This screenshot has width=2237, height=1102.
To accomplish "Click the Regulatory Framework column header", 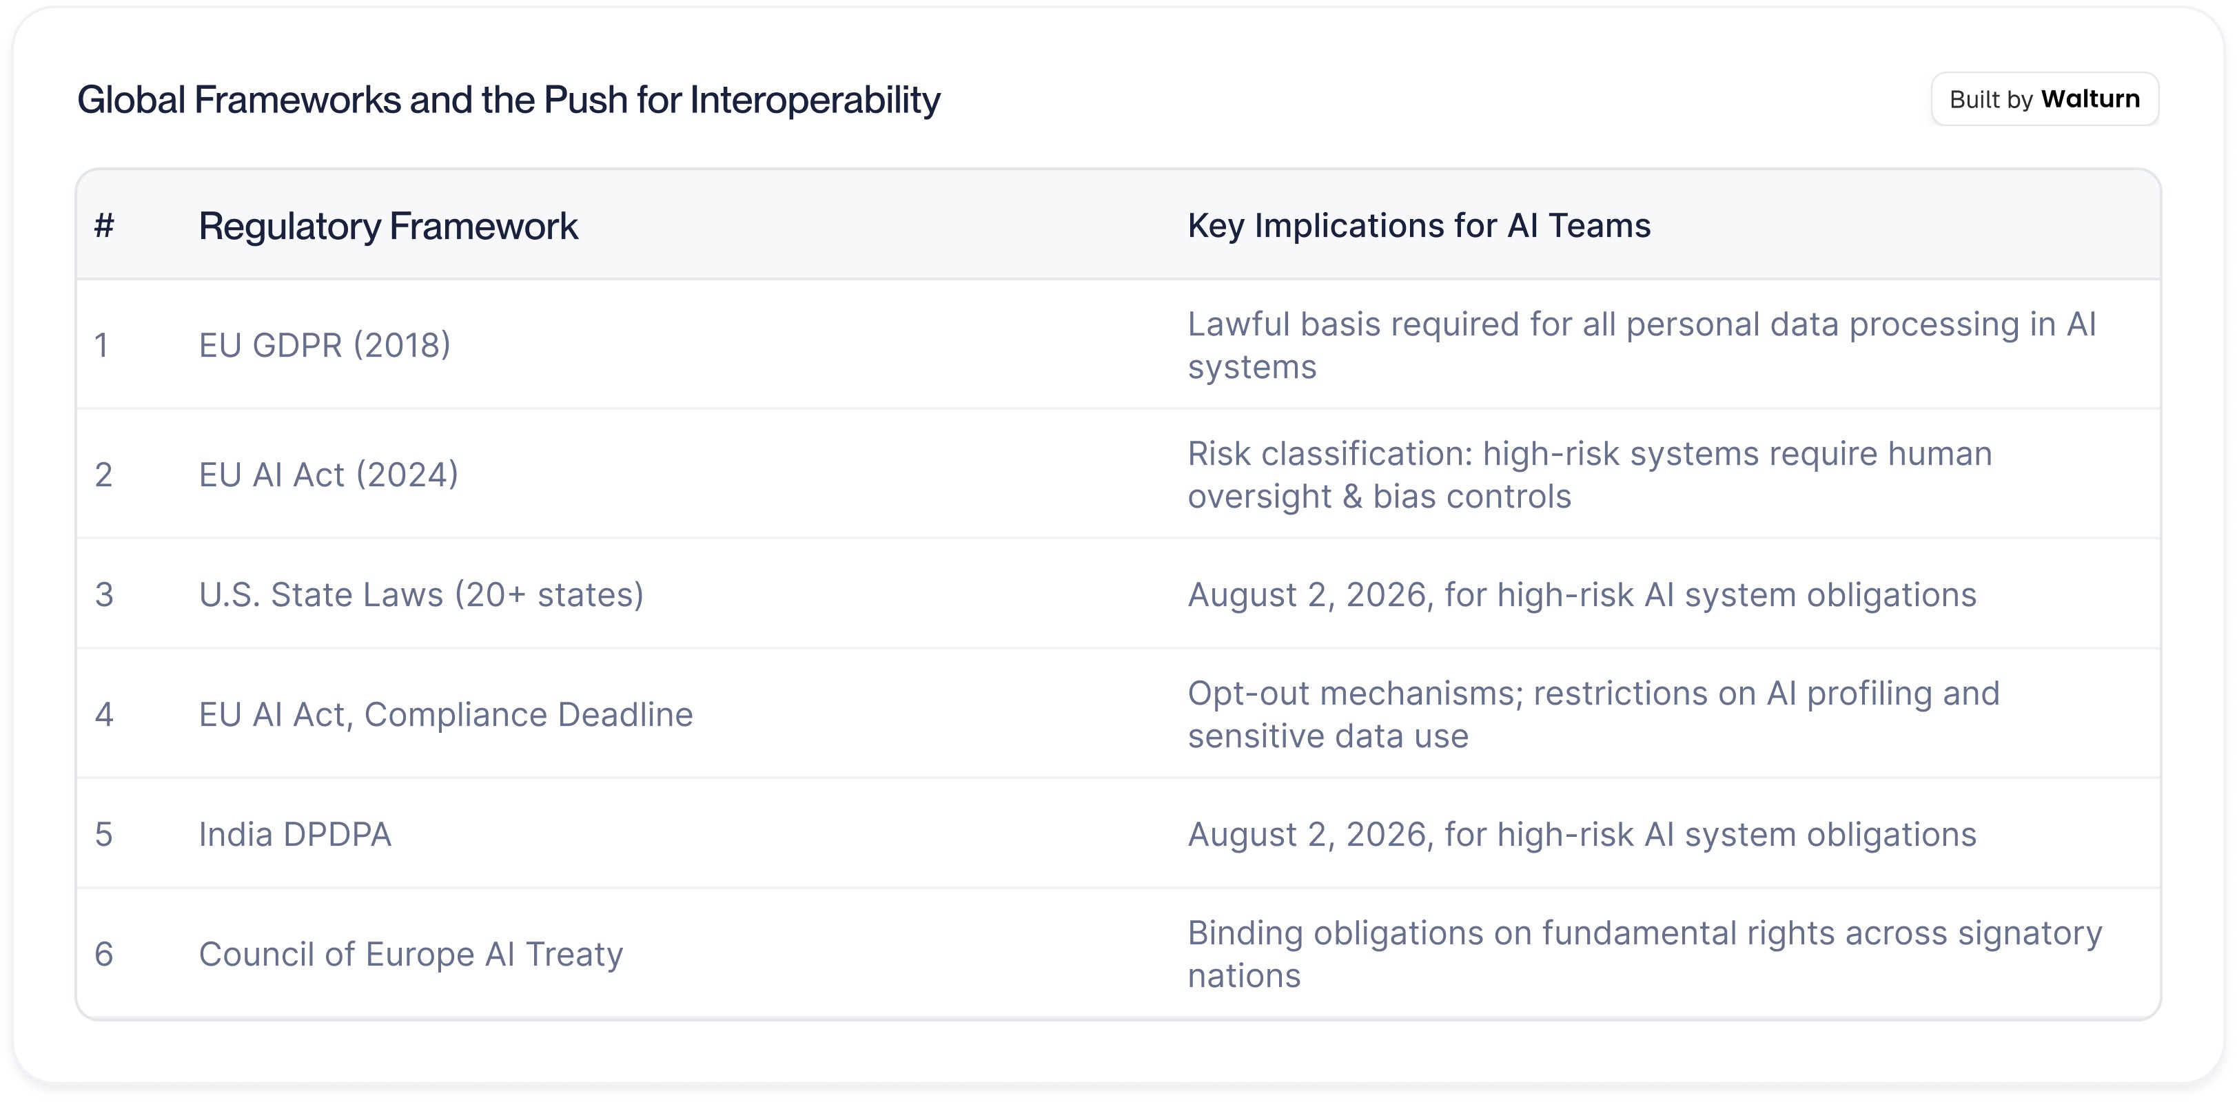I will point(387,227).
